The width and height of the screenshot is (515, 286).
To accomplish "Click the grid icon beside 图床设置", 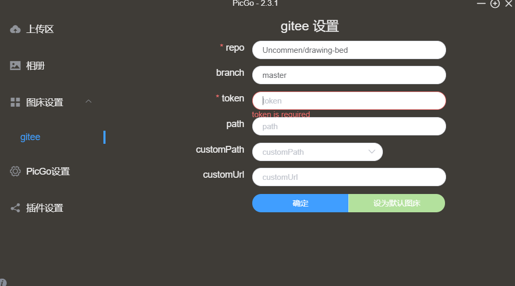I will [x=15, y=102].
